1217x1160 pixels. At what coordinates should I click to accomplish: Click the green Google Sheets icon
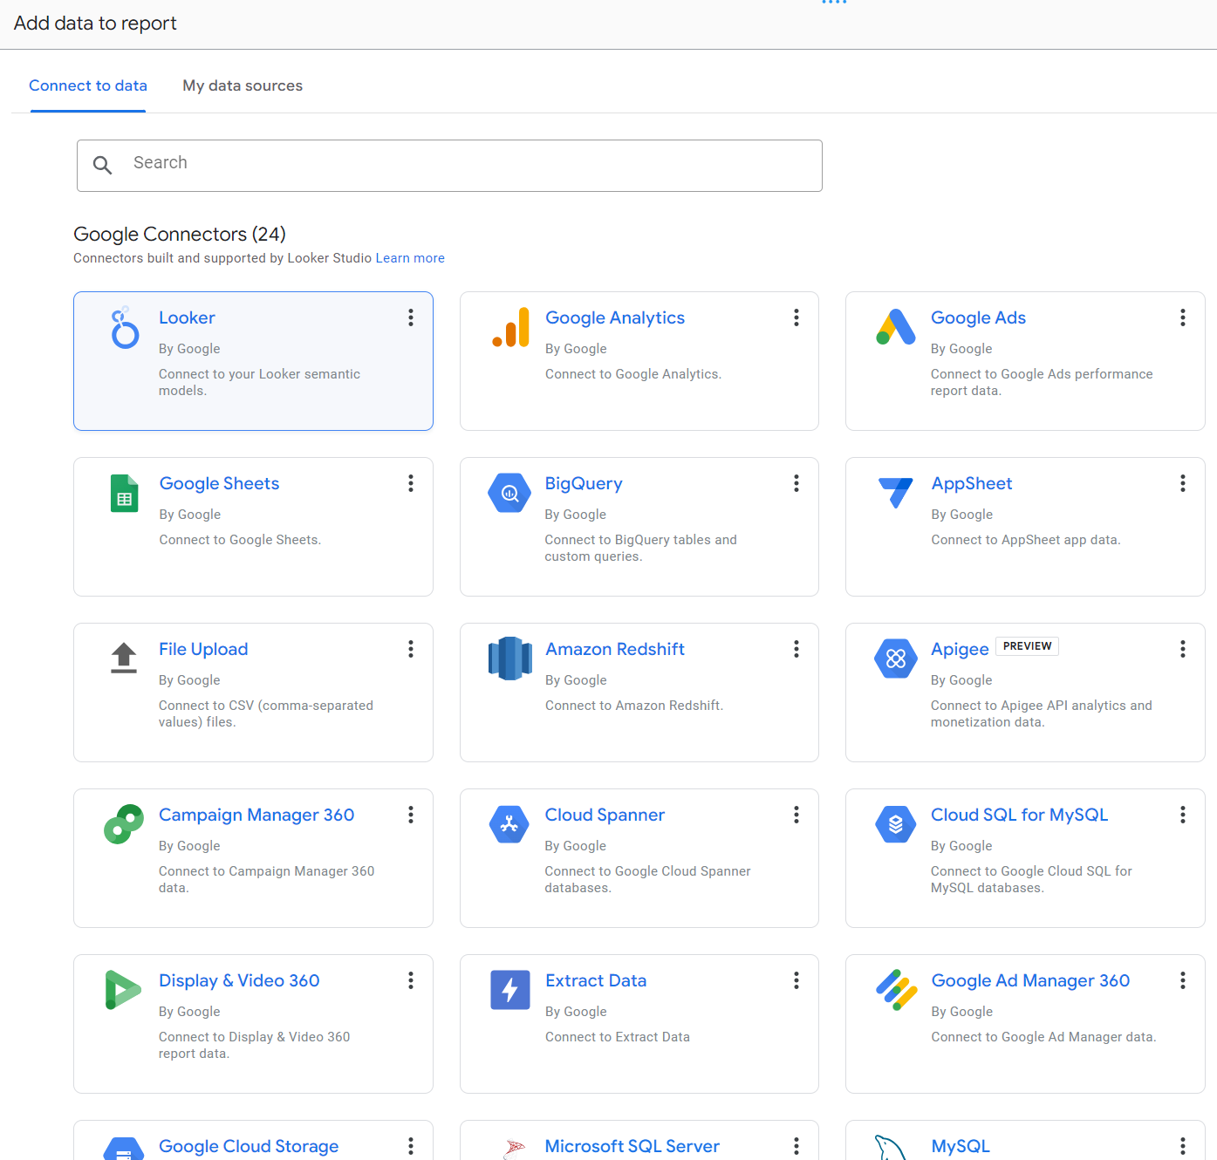point(125,493)
